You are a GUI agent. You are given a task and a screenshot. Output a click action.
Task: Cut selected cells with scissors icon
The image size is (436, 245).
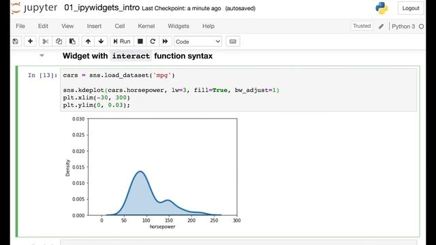[46, 42]
